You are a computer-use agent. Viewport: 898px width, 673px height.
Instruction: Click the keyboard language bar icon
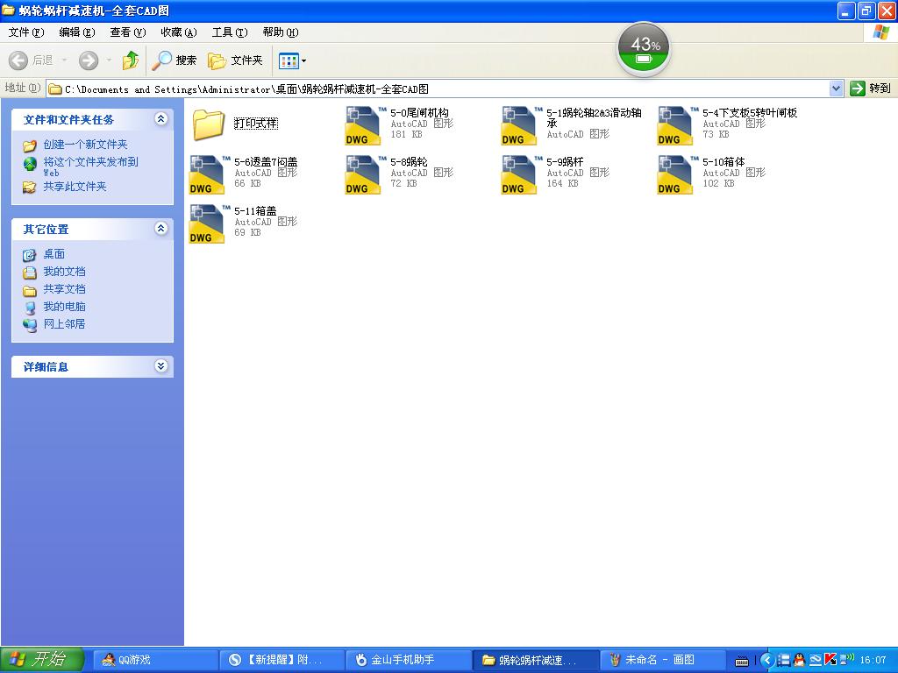(742, 661)
